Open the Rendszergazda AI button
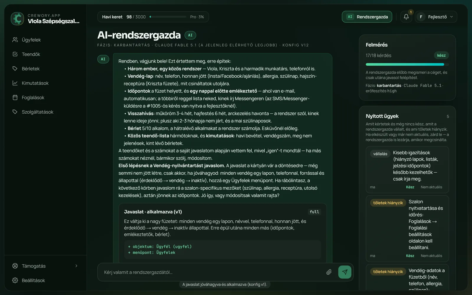 (x=367, y=17)
